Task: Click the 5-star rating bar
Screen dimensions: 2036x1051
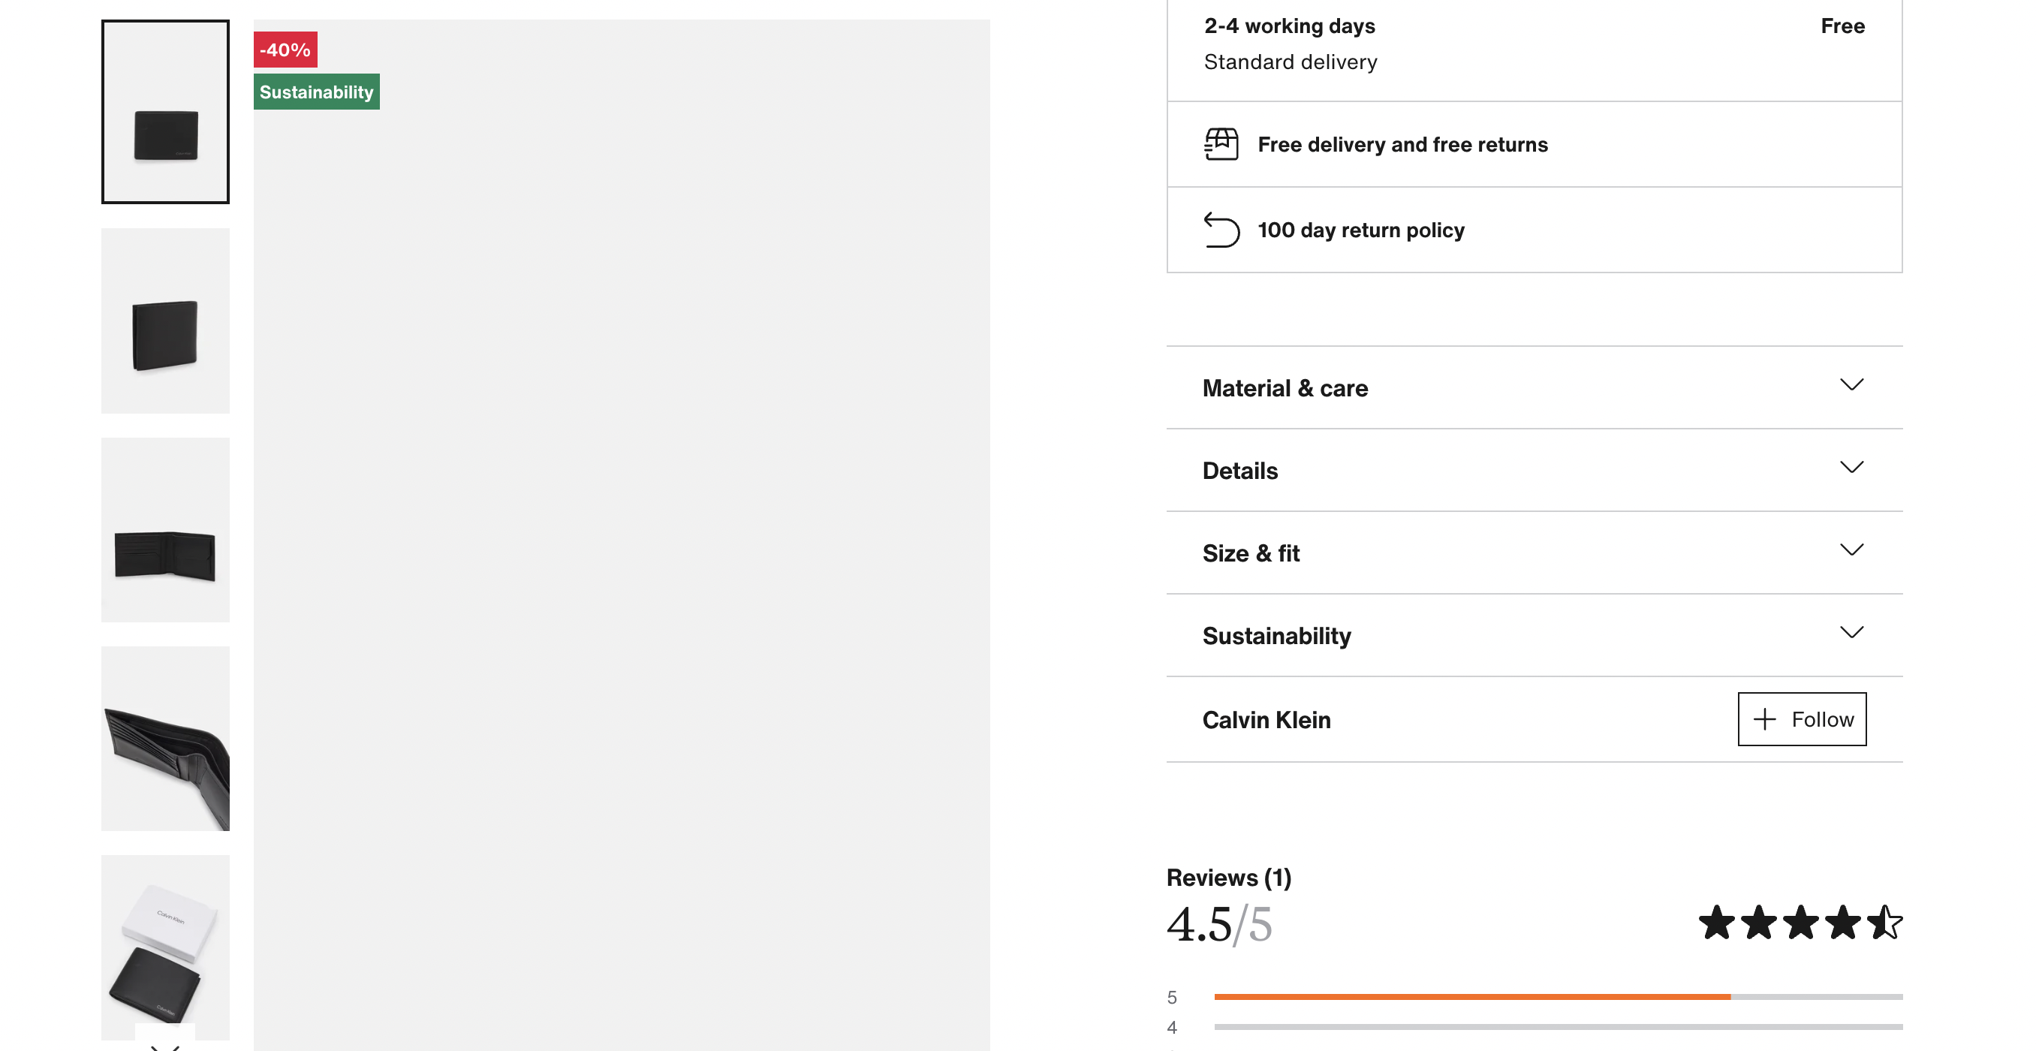Action: 1558,997
